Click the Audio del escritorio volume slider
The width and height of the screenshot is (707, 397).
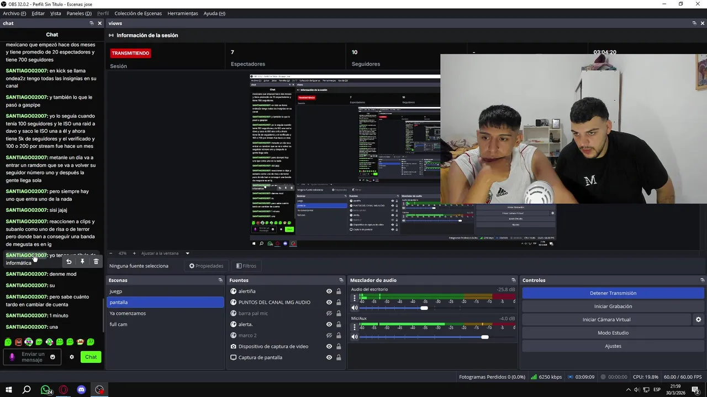click(437, 308)
